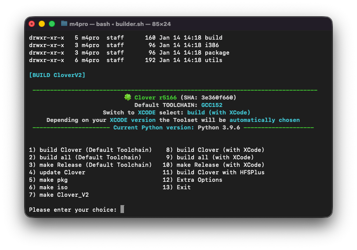The height and width of the screenshot is (250, 357).
Task: Click 'GCC152' default toolchain value
Action: pyautogui.click(x=212, y=105)
